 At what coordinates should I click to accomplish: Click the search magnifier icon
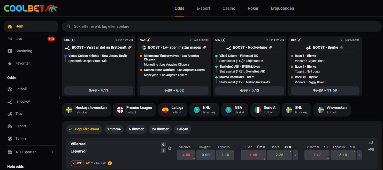(x=68, y=26)
